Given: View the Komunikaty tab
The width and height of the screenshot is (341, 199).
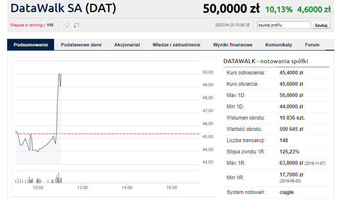Looking at the screenshot, I should (279, 45).
